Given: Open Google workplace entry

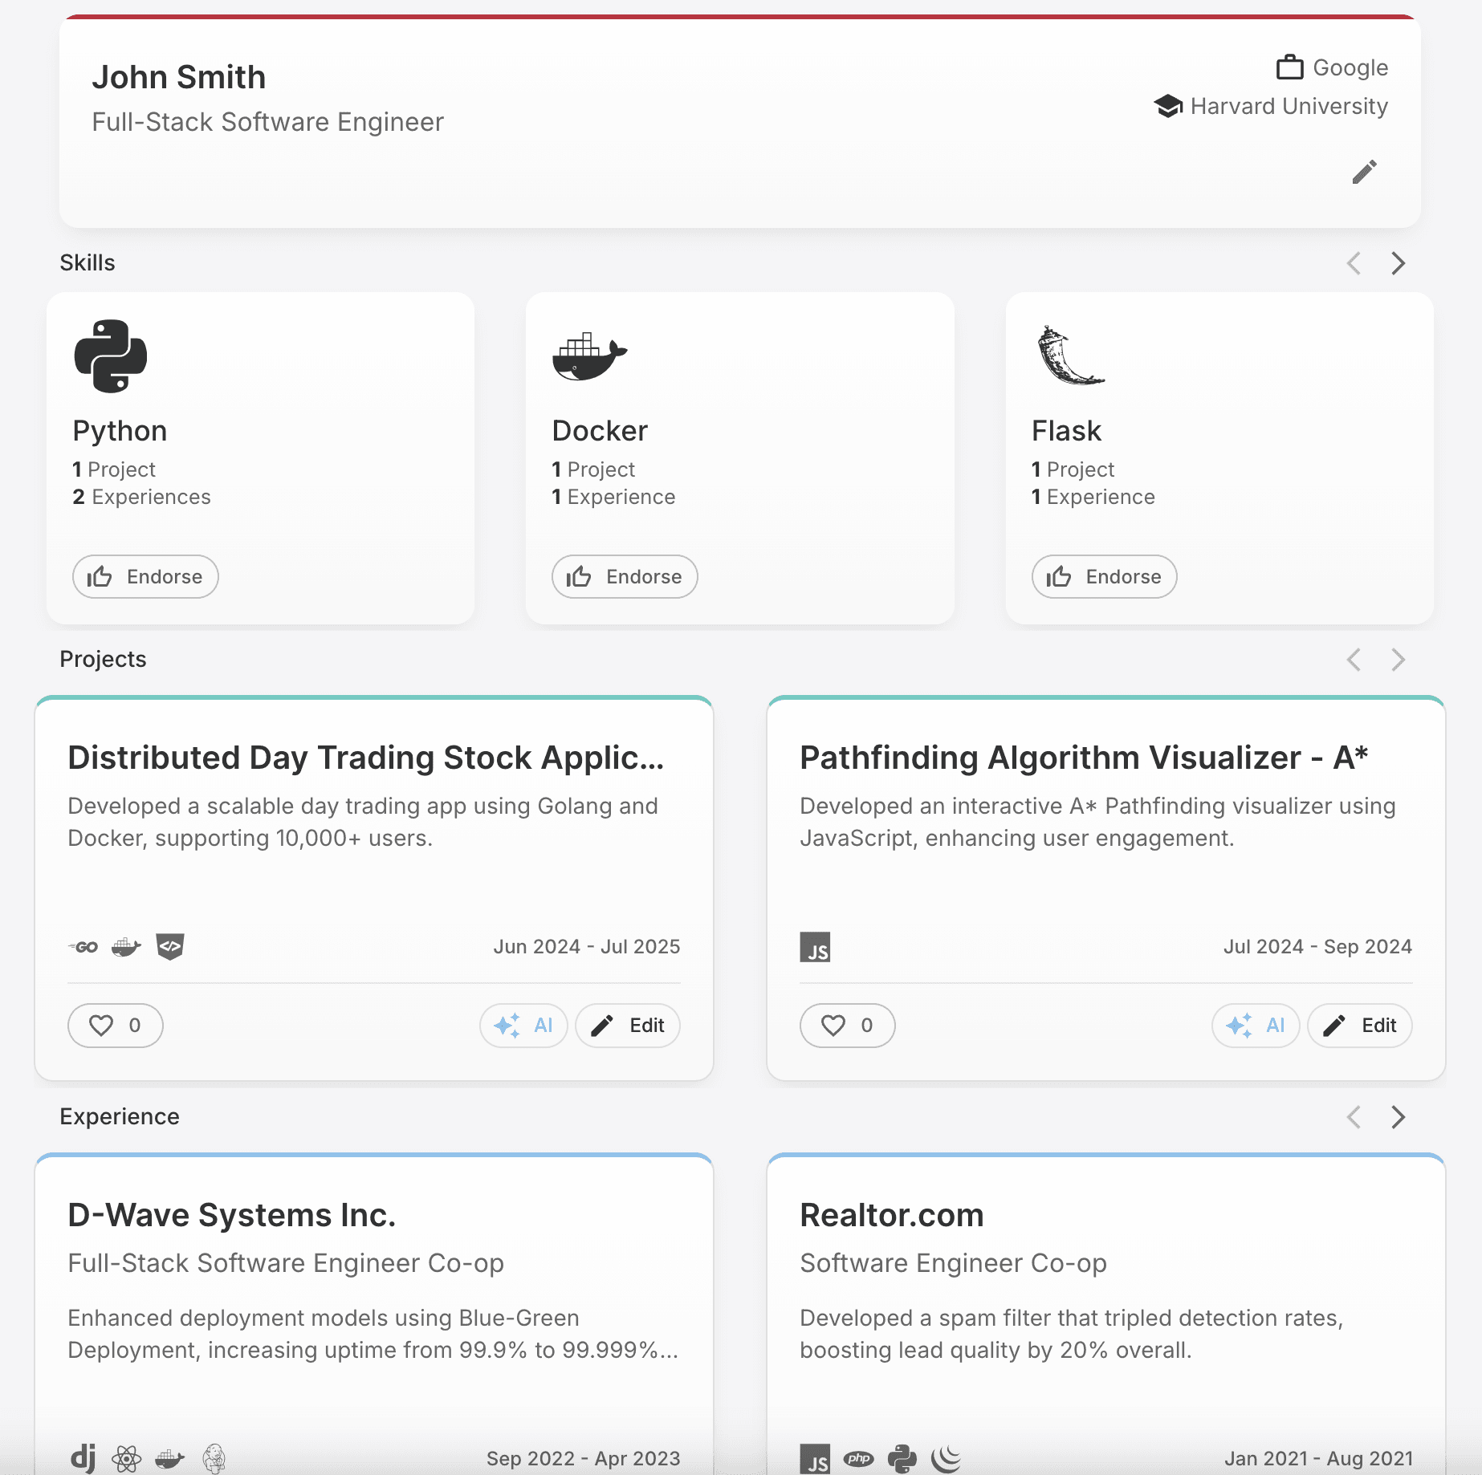Looking at the screenshot, I should (1333, 67).
